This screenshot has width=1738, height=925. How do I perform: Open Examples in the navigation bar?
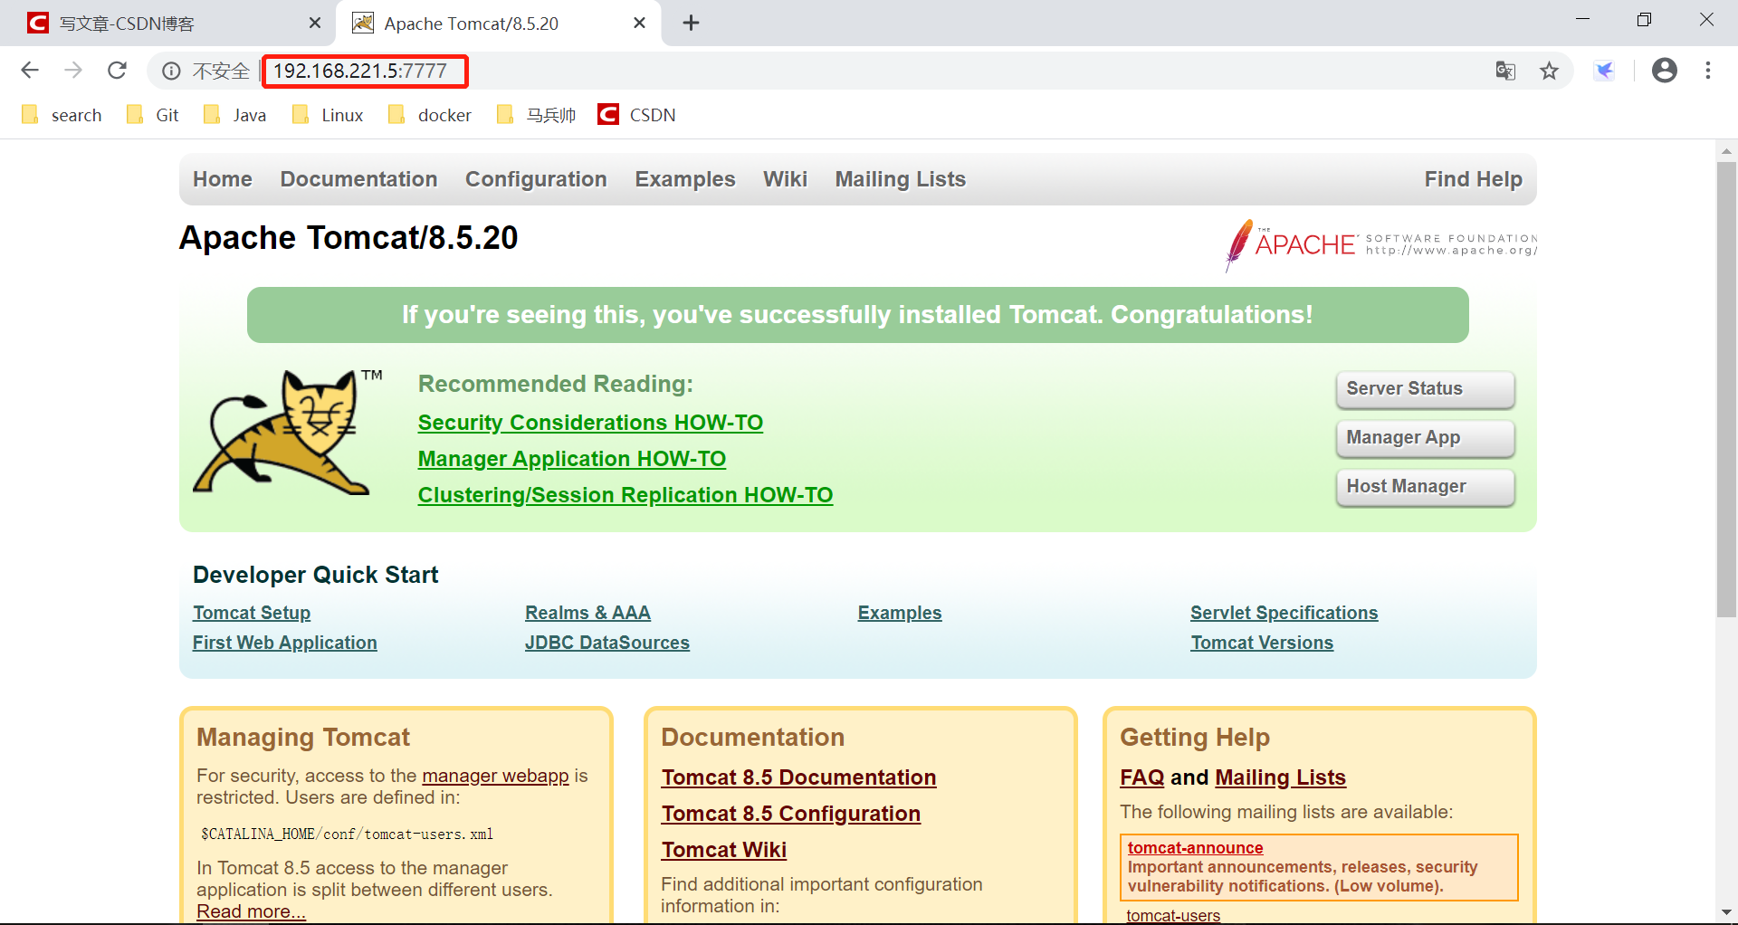(685, 179)
